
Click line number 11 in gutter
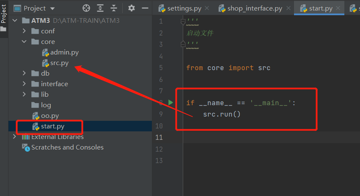pos(159,137)
